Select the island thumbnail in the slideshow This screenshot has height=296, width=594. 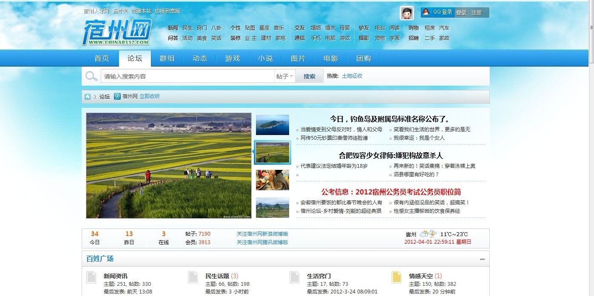[272, 125]
